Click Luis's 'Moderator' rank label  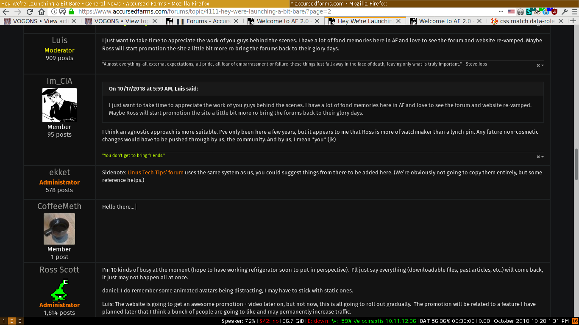click(59, 50)
